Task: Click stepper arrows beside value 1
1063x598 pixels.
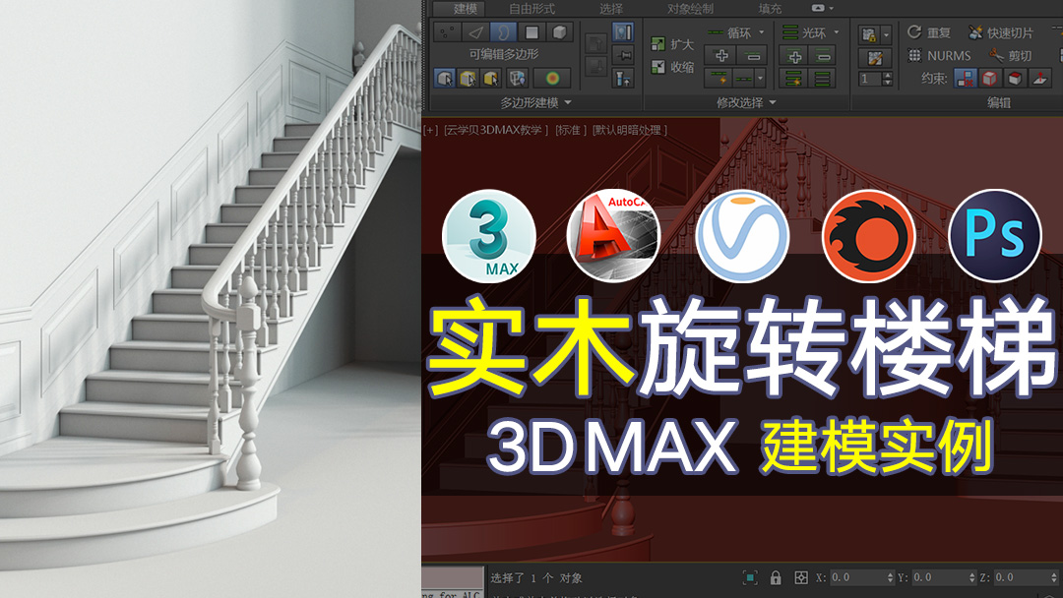Action: click(888, 79)
